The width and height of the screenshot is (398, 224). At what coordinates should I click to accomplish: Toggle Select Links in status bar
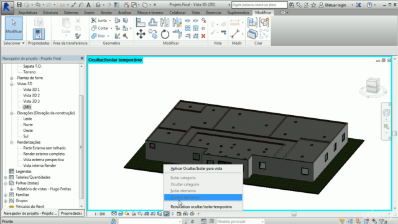click(x=342, y=222)
